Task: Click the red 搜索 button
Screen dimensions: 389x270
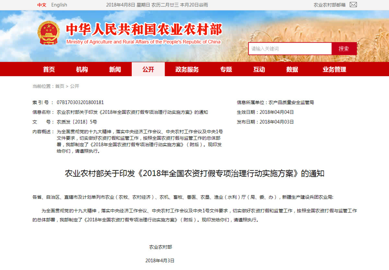Action: 344,49
